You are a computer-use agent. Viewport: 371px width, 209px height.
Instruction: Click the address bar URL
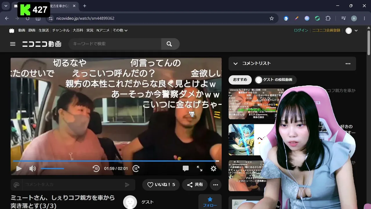85,18
